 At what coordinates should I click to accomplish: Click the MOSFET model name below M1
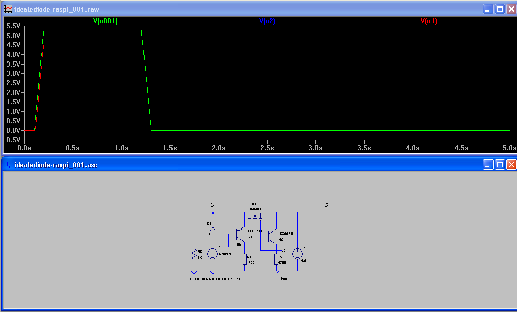point(254,209)
